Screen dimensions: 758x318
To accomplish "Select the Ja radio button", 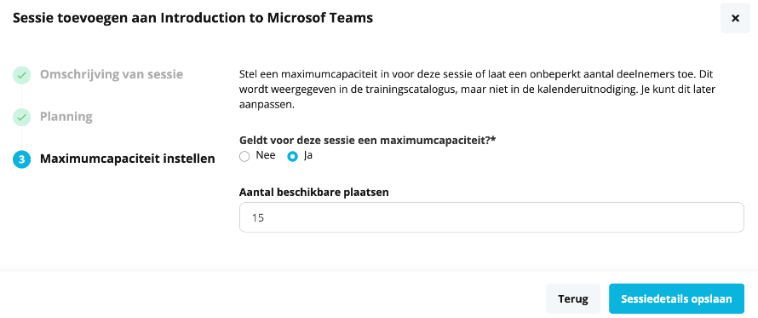I will tap(292, 157).
